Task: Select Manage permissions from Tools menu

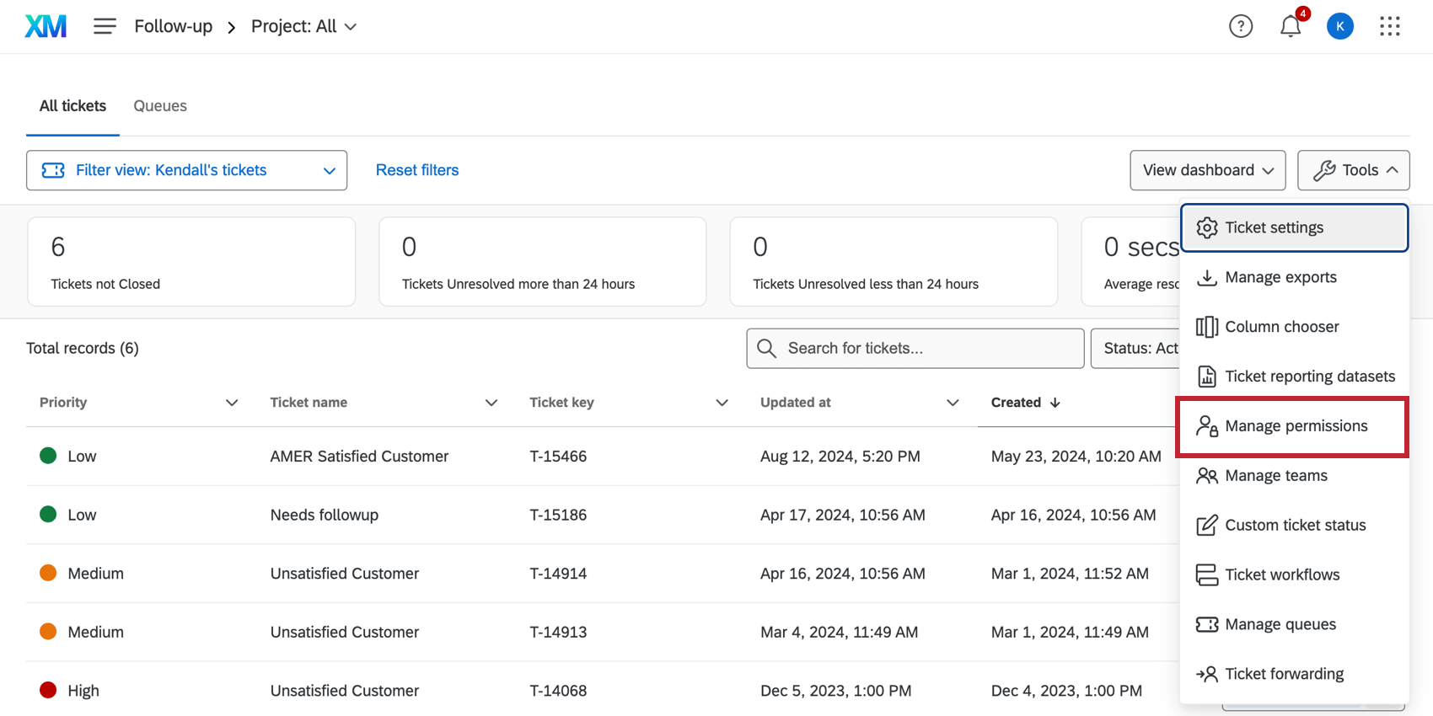Action: pyautogui.click(x=1295, y=426)
